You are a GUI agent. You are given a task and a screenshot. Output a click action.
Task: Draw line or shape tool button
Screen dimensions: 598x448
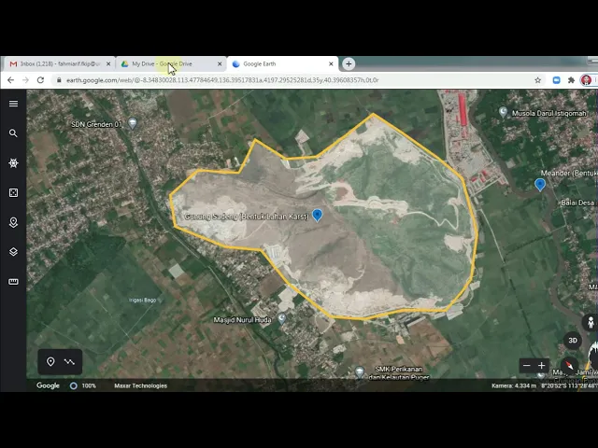click(x=69, y=361)
